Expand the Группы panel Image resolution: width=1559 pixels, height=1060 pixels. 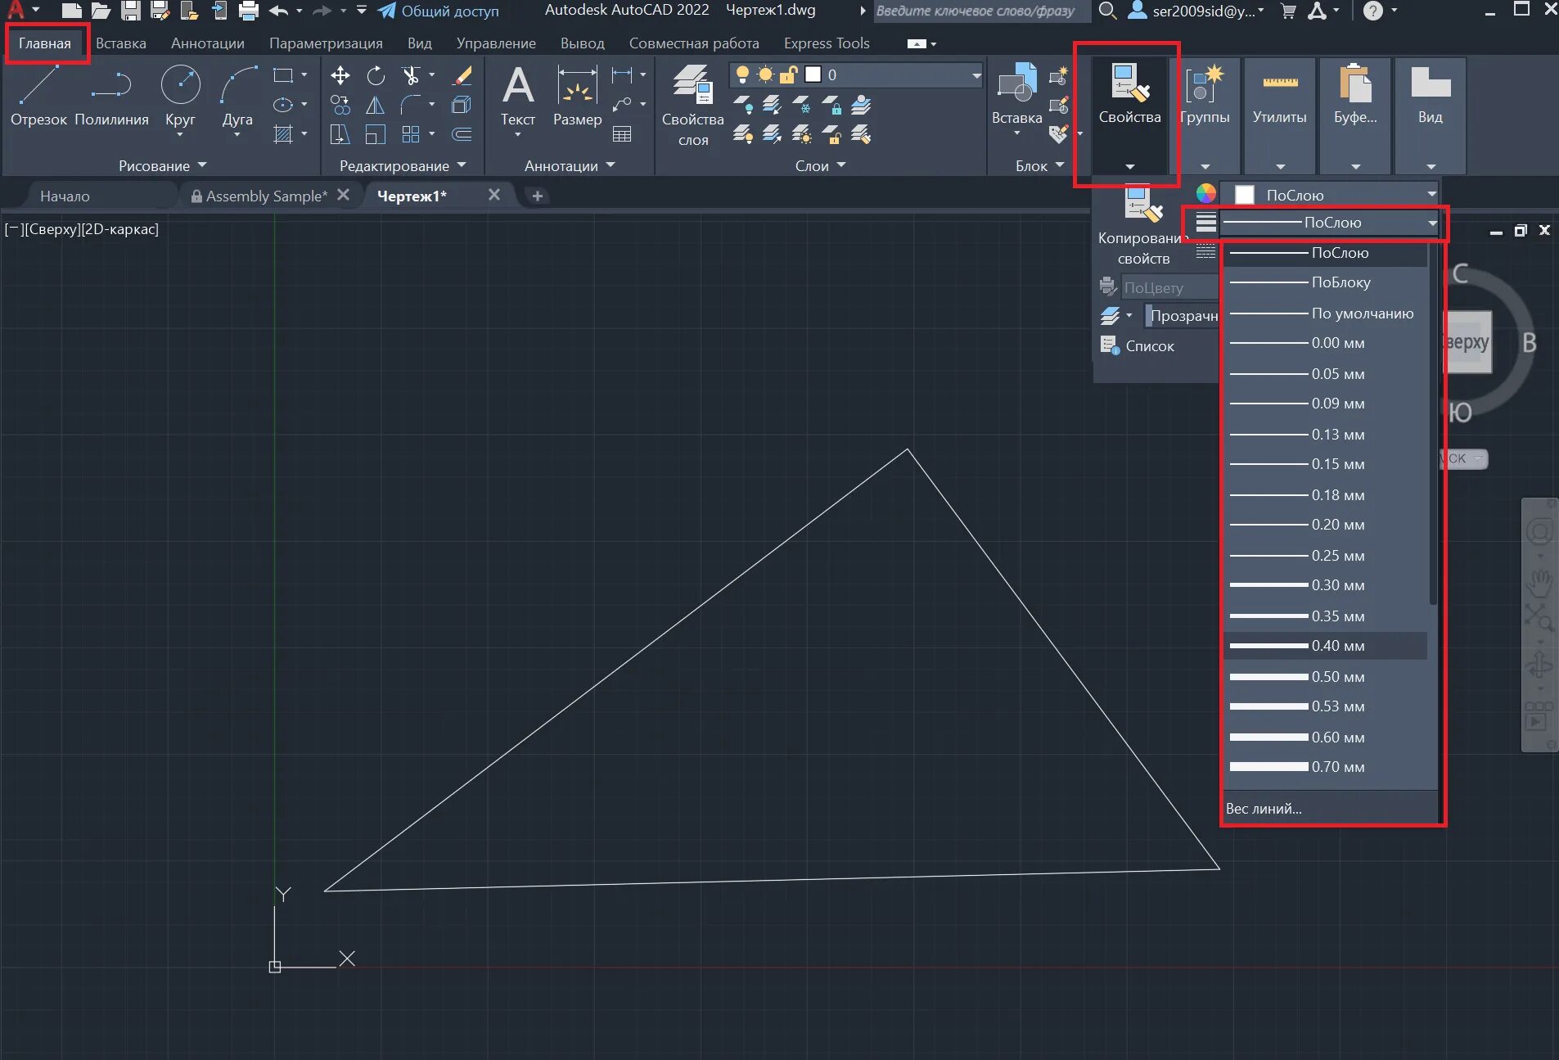point(1205,166)
